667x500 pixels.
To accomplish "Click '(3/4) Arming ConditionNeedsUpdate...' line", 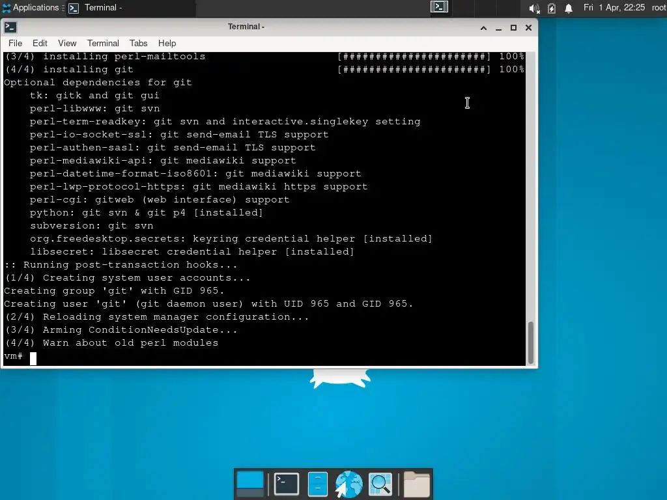I will click(x=121, y=330).
